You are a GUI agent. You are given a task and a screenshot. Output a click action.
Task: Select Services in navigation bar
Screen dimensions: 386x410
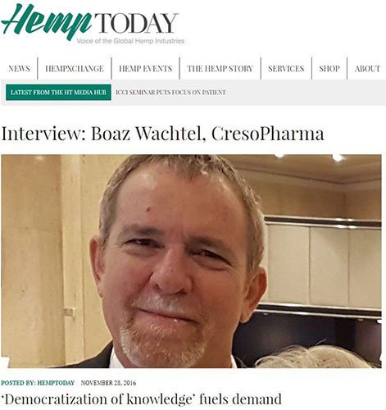click(286, 68)
